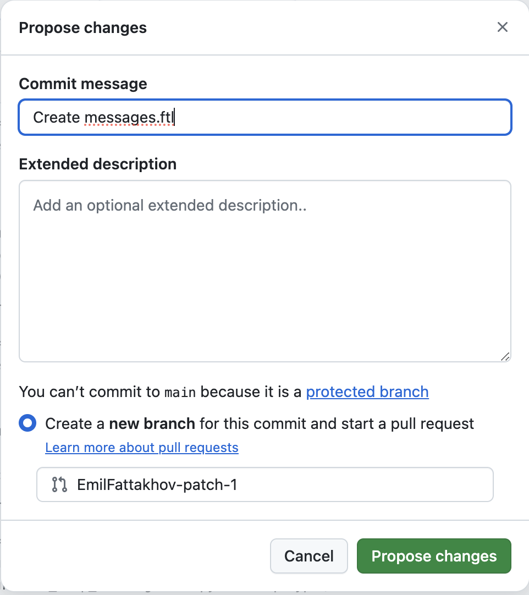
Task: Click the word "Create" in commit message
Action: pyautogui.click(x=57, y=118)
